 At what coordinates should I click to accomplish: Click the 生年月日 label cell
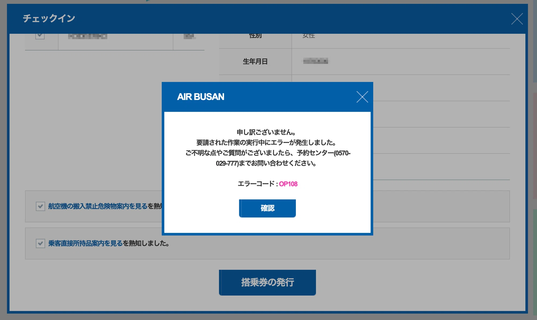tap(255, 61)
